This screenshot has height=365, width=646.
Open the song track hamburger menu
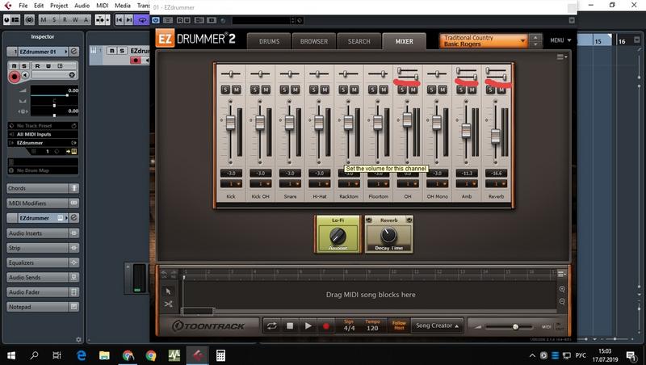coord(561,274)
